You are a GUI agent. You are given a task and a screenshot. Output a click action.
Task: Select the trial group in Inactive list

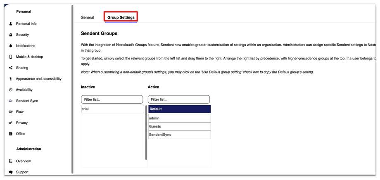pyautogui.click(x=112, y=109)
